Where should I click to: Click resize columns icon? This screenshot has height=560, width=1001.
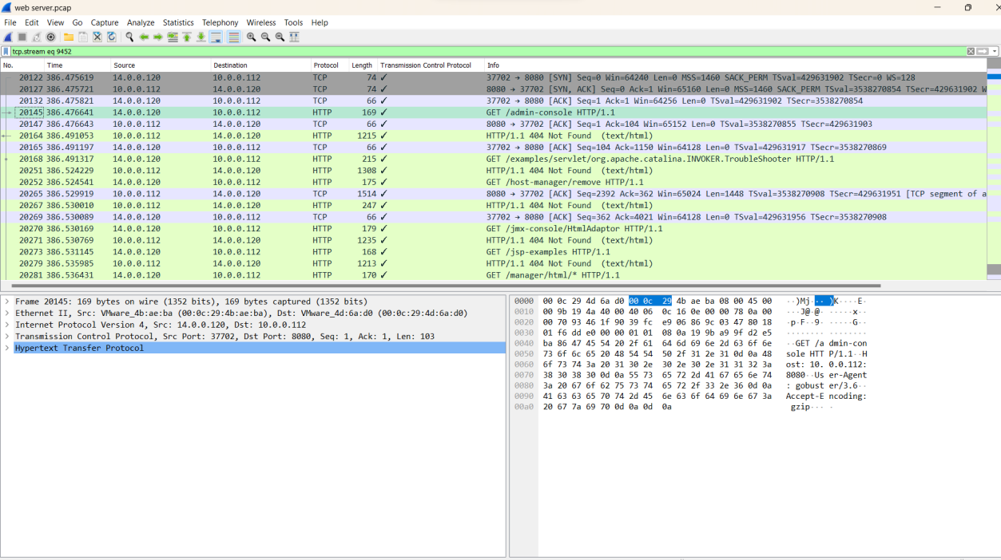pyautogui.click(x=294, y=37)
